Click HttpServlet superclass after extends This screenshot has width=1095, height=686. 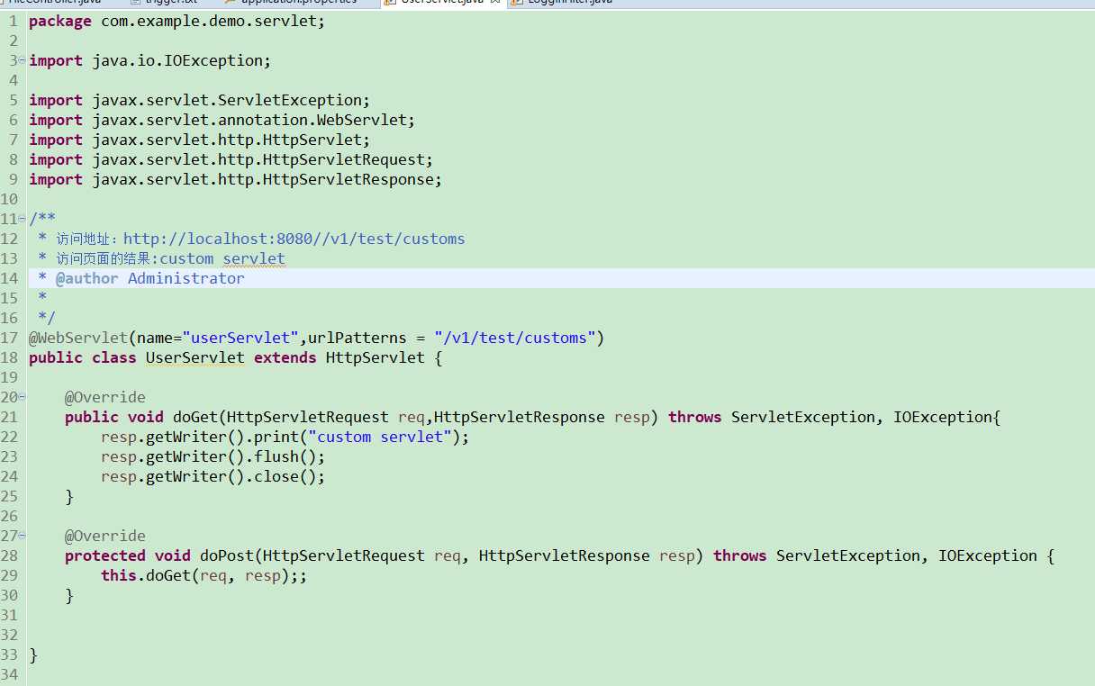tap(375, 357)
